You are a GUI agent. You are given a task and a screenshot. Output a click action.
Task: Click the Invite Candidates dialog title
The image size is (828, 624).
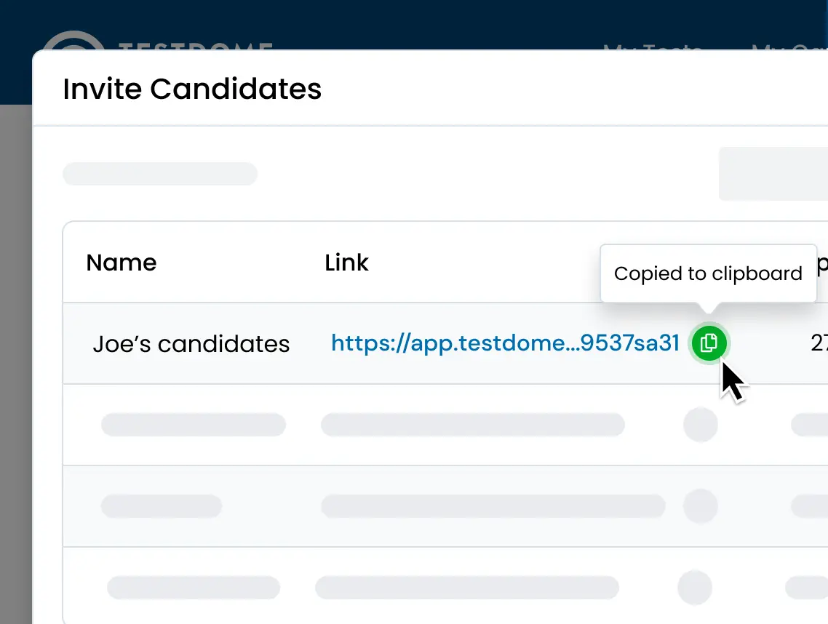point(192,89)
